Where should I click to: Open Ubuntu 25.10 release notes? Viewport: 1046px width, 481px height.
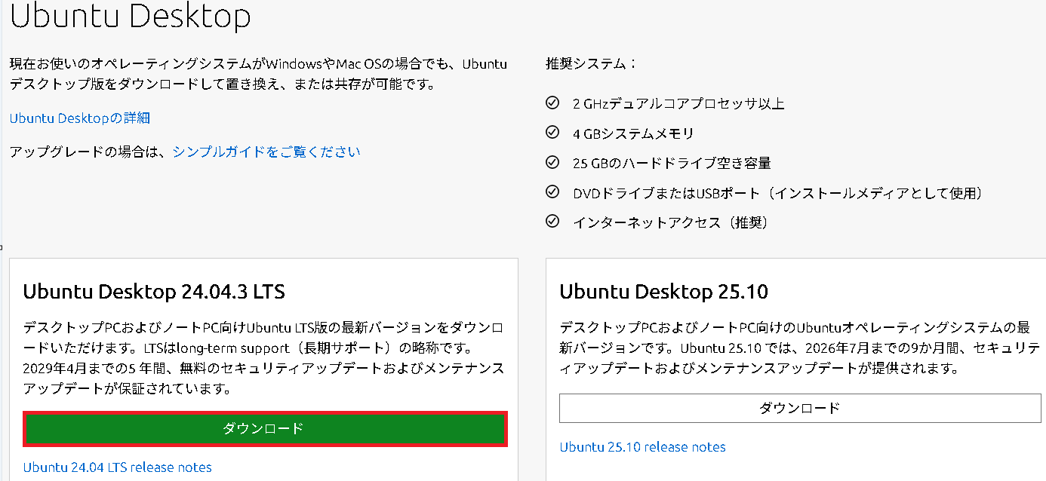[642, 446]
